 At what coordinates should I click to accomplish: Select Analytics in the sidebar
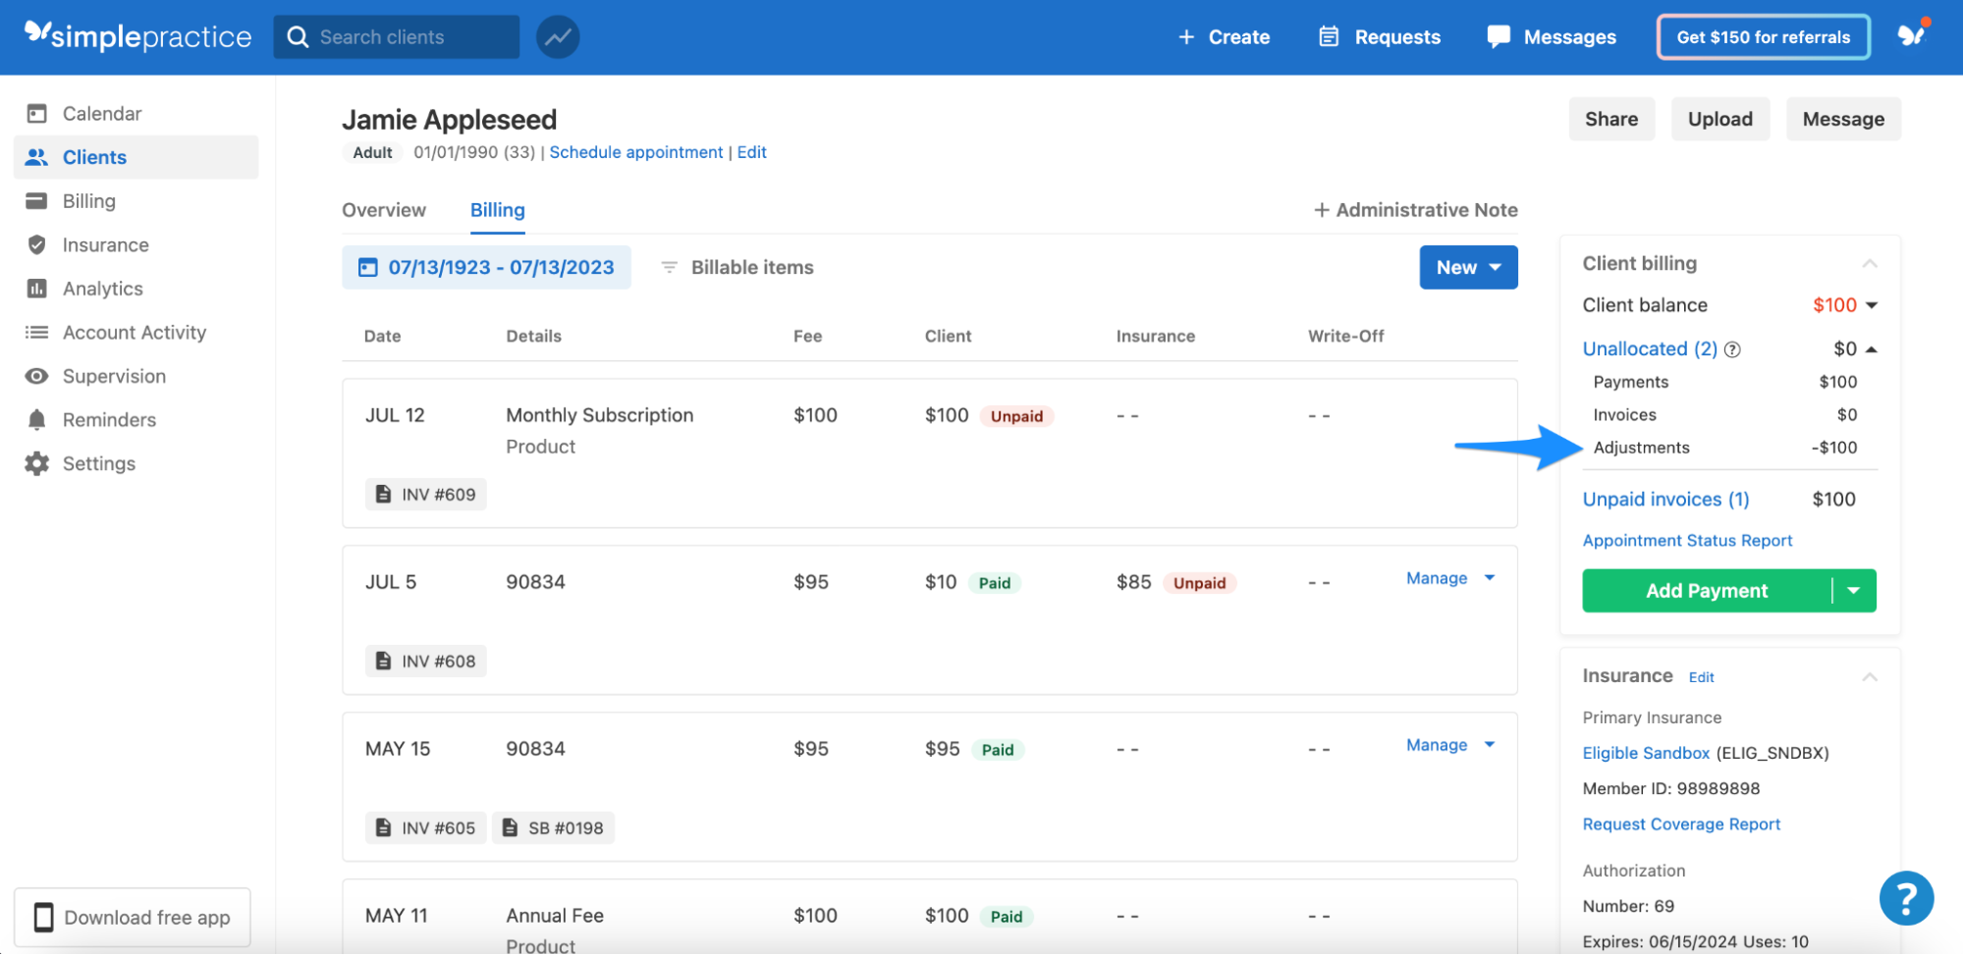pos(102,288)
